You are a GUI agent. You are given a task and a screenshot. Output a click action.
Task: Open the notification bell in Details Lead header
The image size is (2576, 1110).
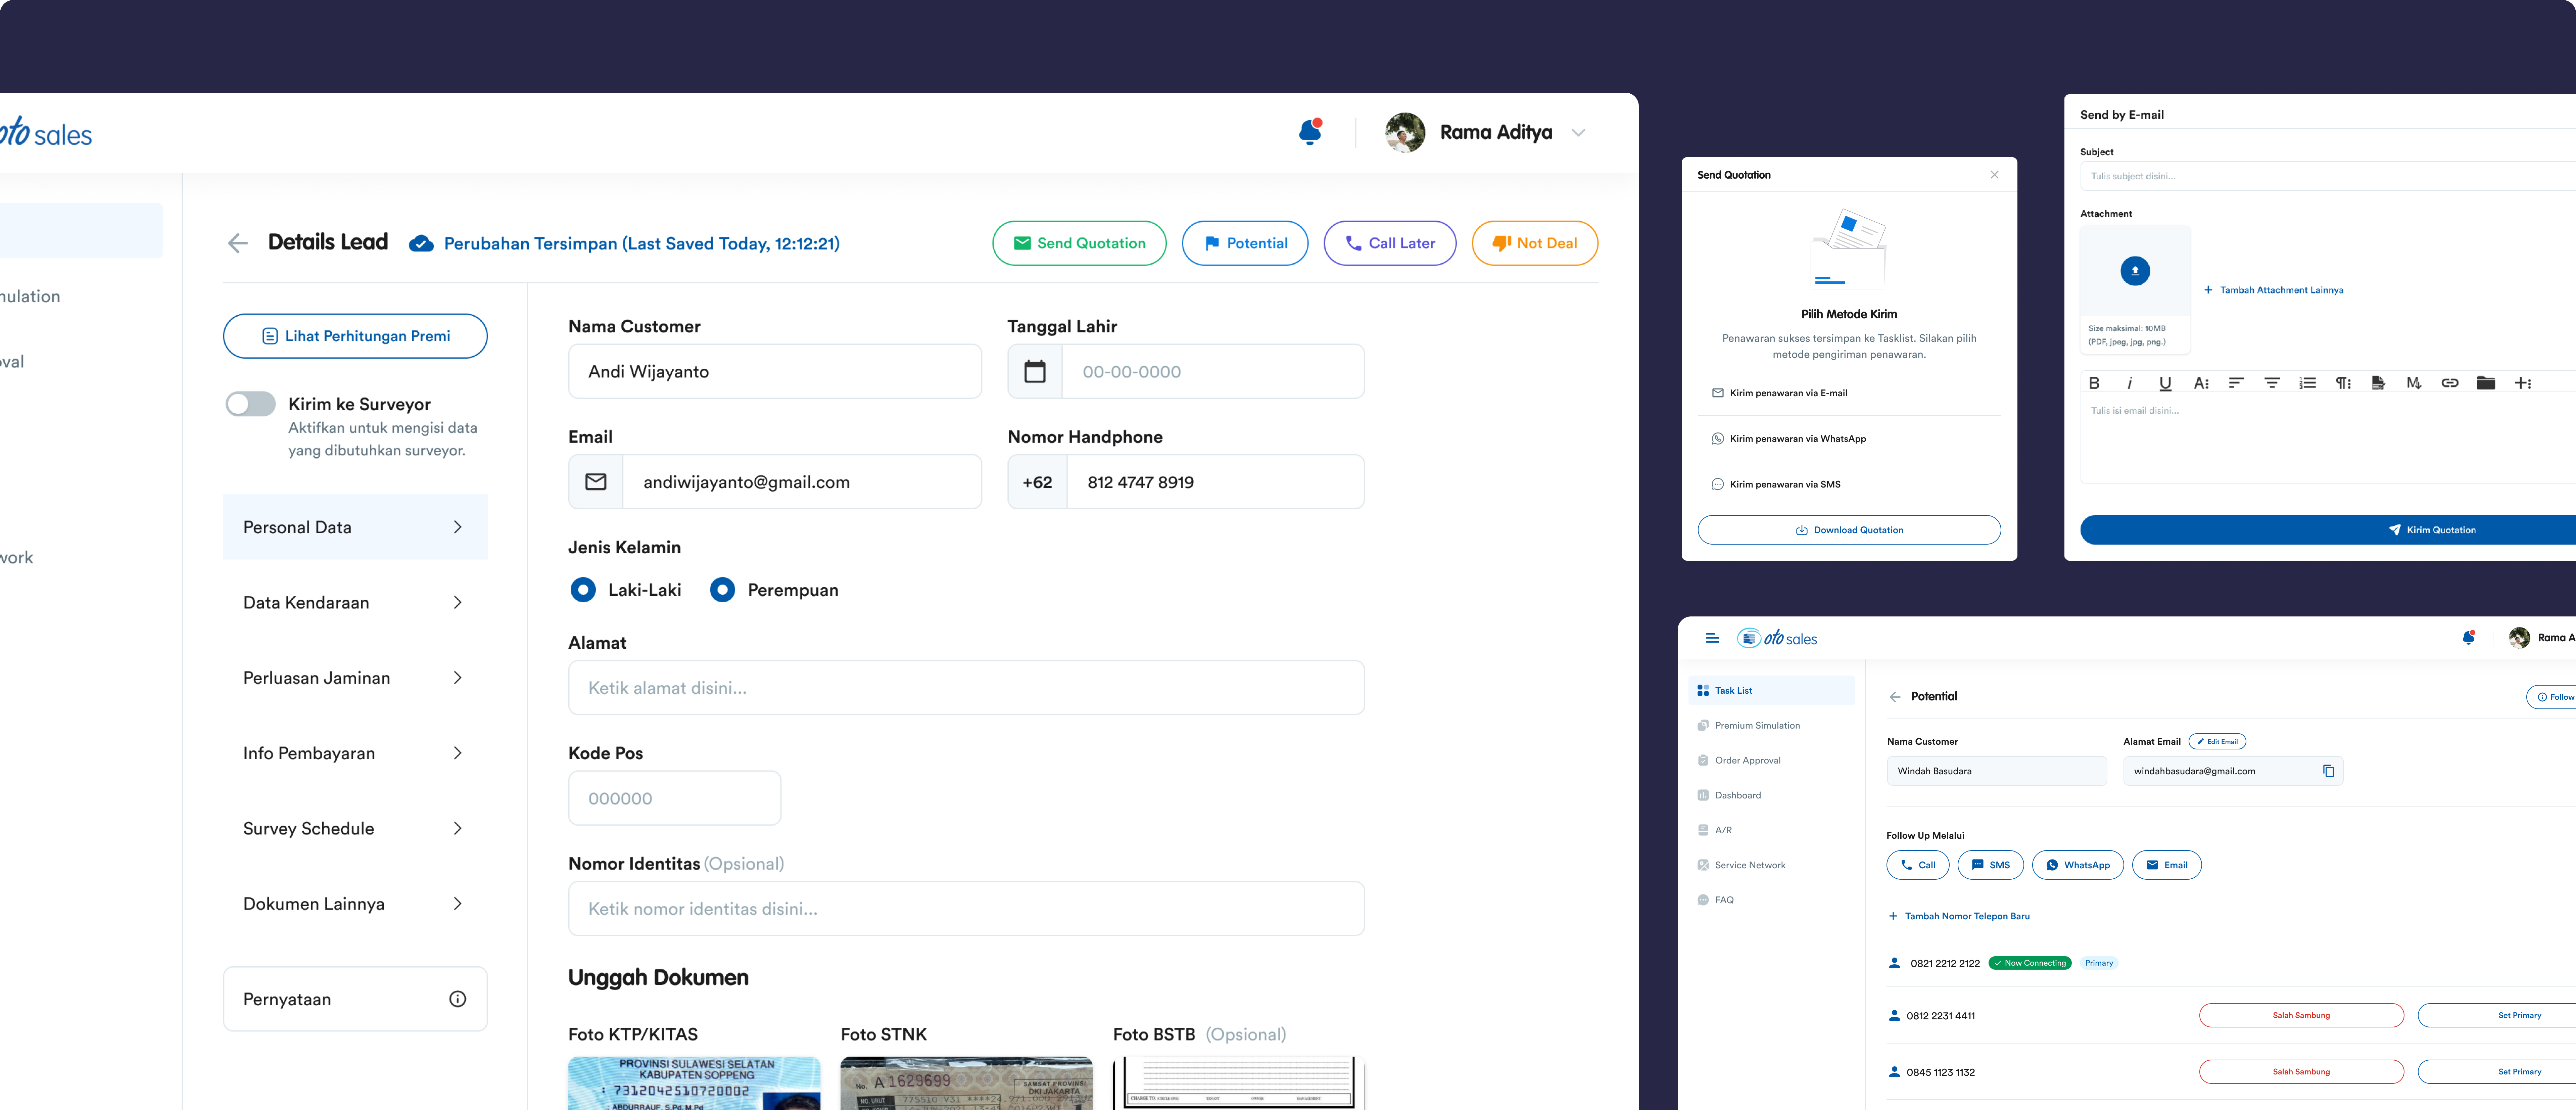pos(1310,132)
